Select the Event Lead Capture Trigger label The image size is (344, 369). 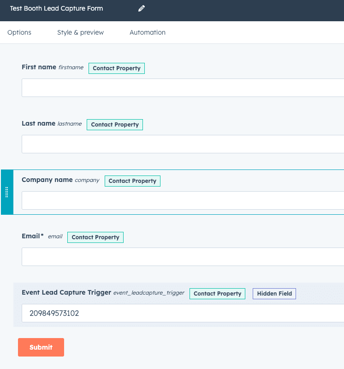[x=66, y=292]
